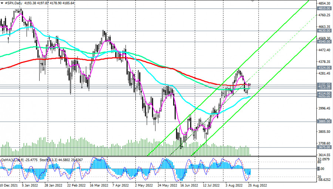This screenshot has height=189, width=333.
Task: Select the 4630.00 horizontal level label
Action: pos(324,31)
